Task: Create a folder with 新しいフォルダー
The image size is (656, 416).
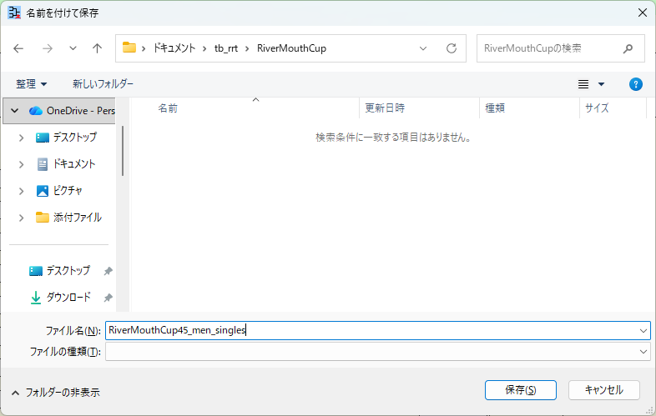Action: (x=103, y=84)
